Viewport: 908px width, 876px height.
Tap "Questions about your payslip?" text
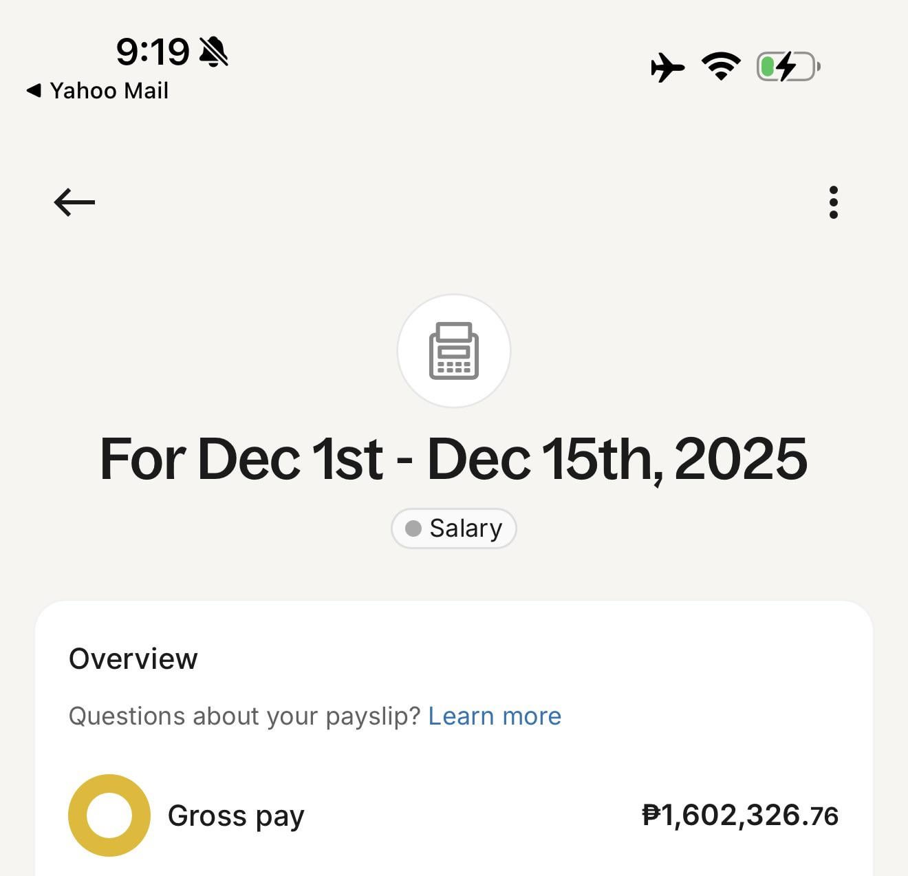click(244, 716)
